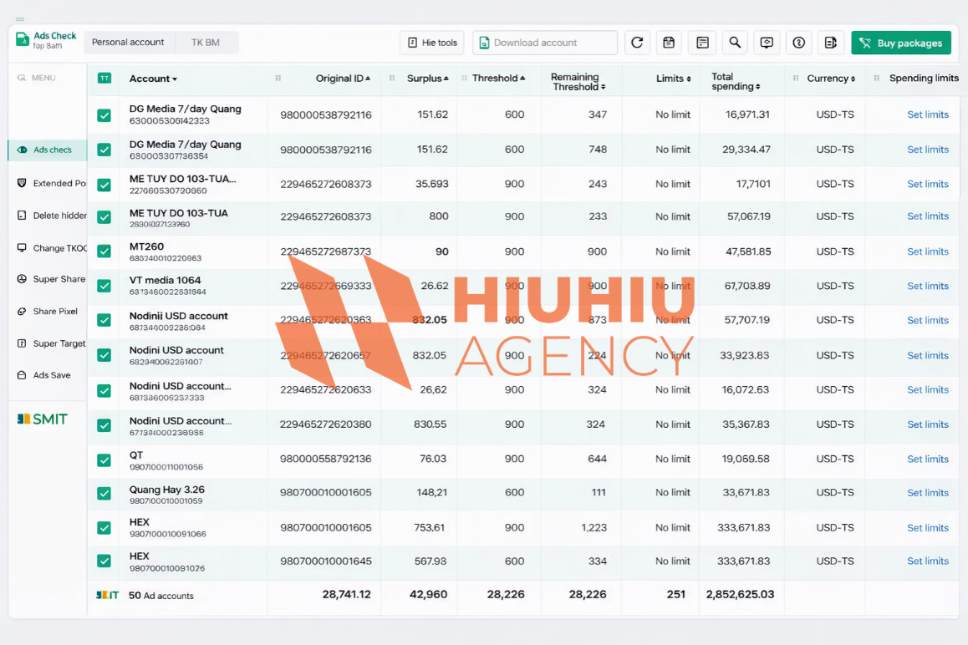Click the Spending limits column header

tap(924, 79)
